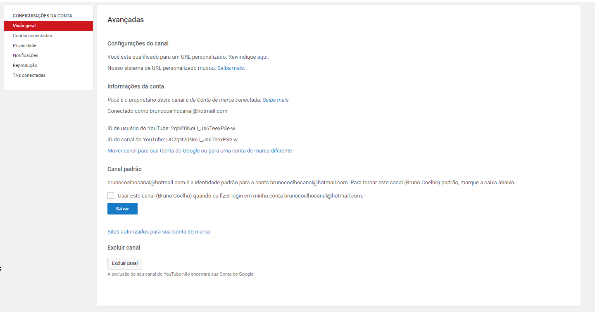Check 'Usar este canal (Bruno Coelho)' checkbox

[x=111, y=195]
